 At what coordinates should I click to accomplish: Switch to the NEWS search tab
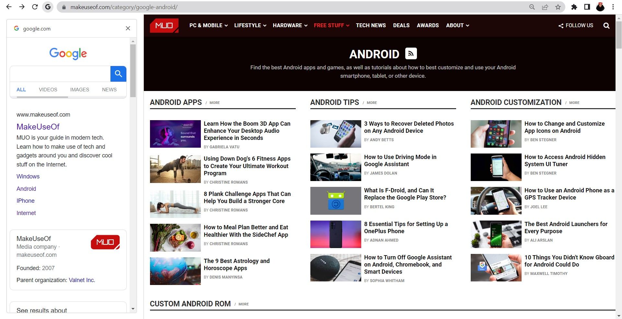pyautogui.click(x=109, y=90)
